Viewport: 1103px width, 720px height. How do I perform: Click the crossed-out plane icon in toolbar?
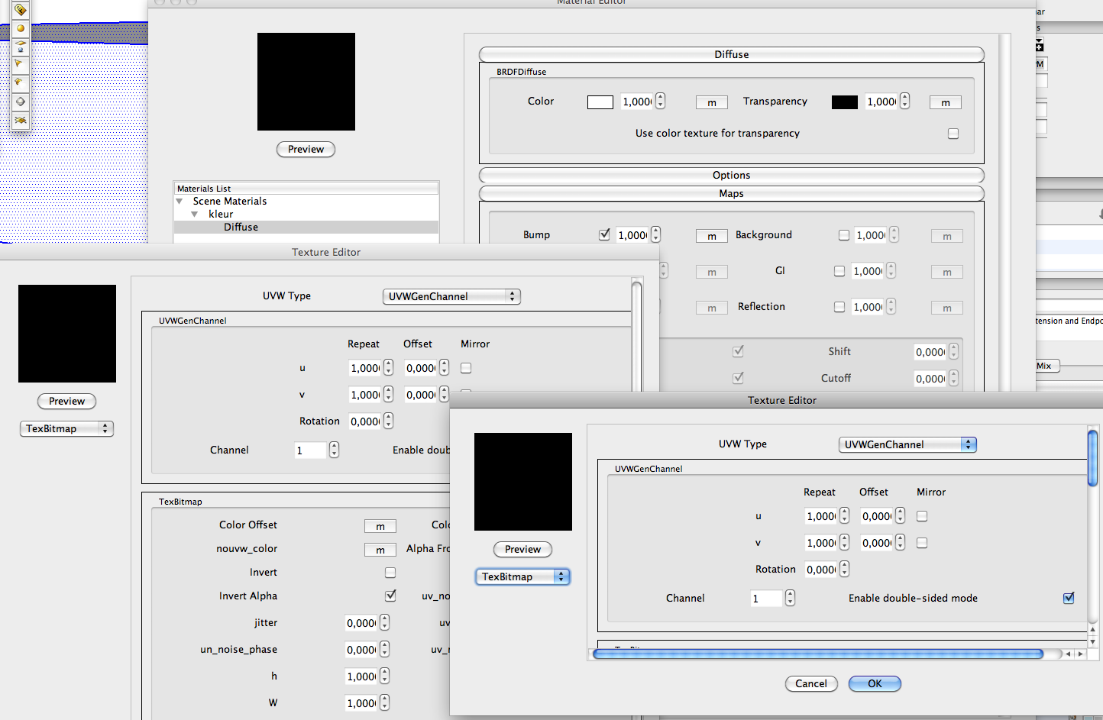pos(21,120)
